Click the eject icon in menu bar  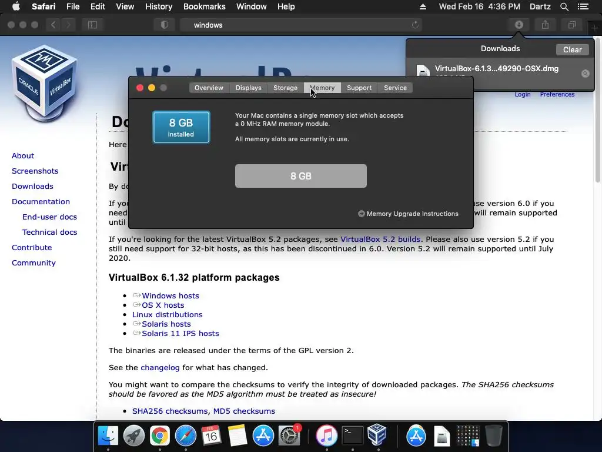click(x=423, y=6)
